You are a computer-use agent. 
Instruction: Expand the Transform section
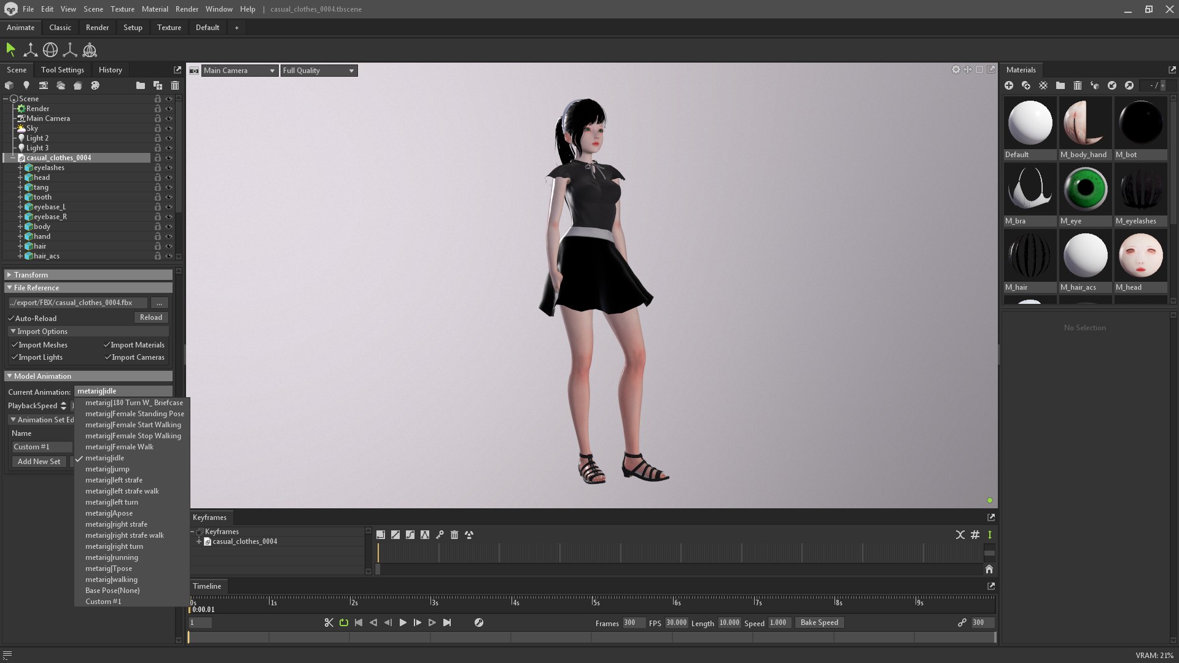click(88, 274)
